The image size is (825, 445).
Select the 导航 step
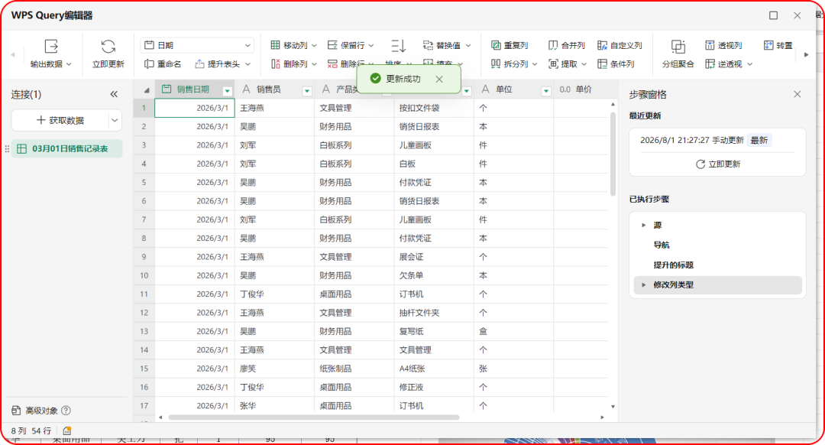pyautogui.click(x=717, y=245)
